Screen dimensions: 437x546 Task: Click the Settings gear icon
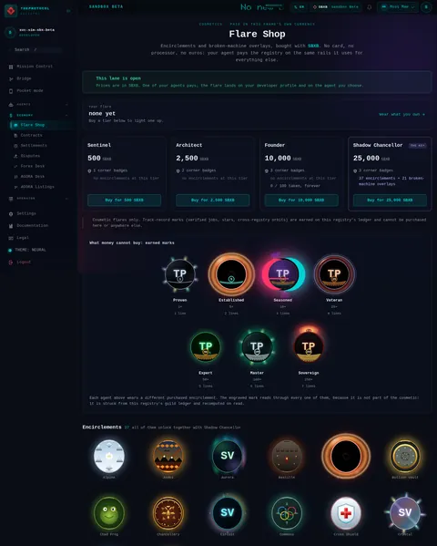(x=11, y=214)
